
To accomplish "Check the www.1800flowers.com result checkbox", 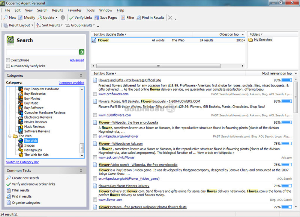I will click(x=95, y=115).
